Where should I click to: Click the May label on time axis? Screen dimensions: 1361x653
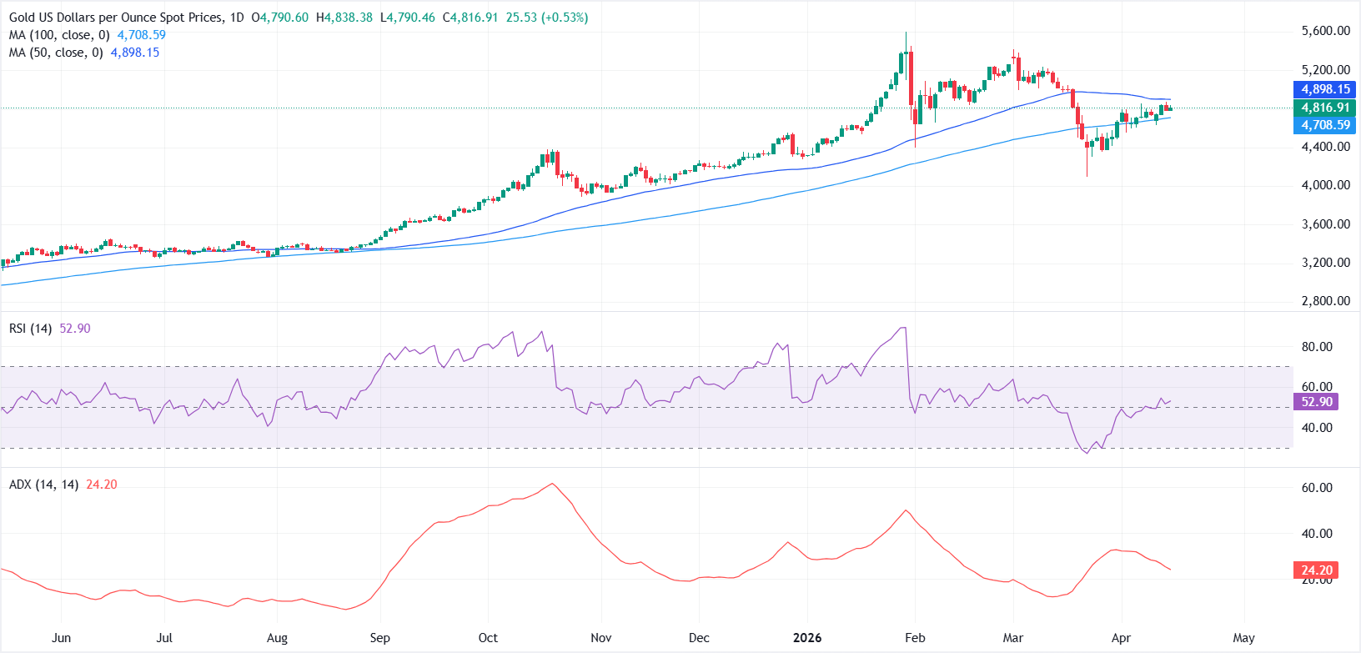(1243, 638)
